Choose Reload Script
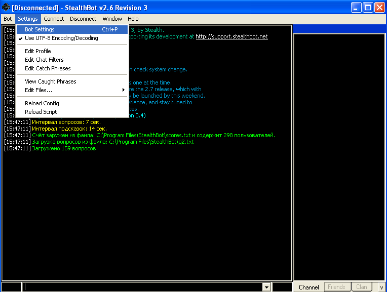 [x=72, y=112]
